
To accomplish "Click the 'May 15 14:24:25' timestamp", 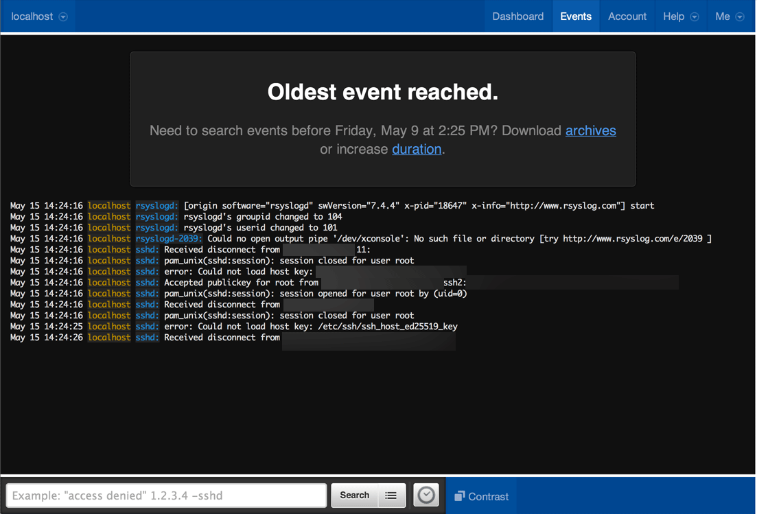I will [x=47, y=326].
